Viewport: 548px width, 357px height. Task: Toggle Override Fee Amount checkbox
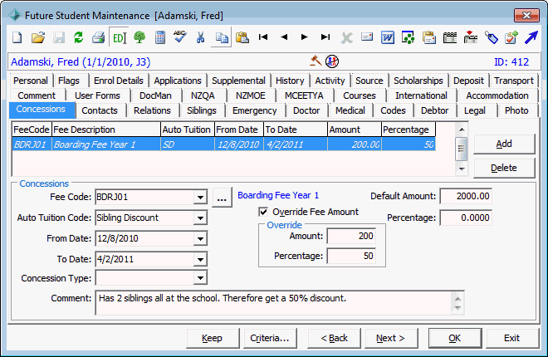click(263, 212)
